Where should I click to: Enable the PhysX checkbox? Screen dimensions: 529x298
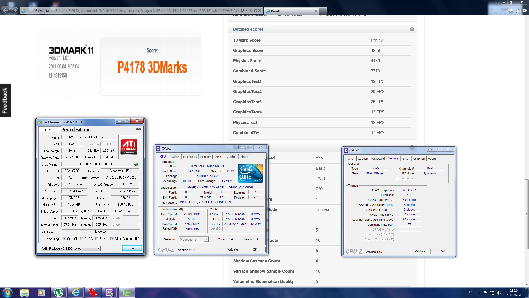click(x=97, y=239)
